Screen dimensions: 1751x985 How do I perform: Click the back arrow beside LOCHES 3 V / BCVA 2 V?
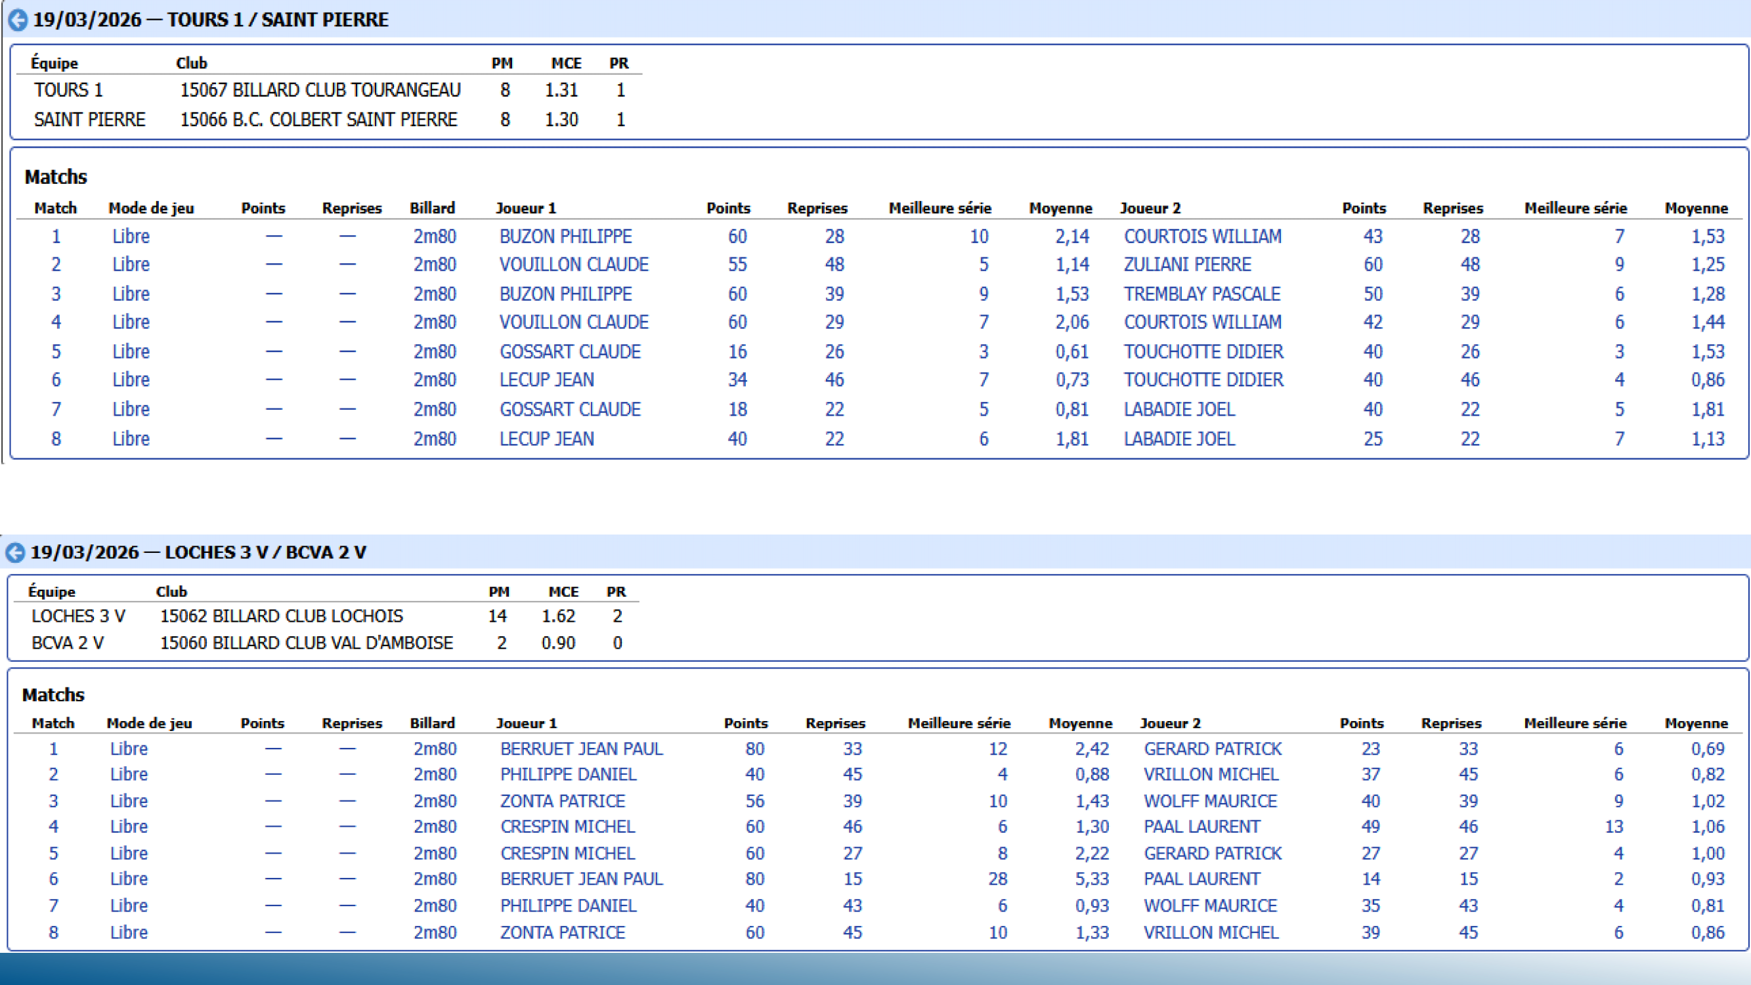click(15, 553)
